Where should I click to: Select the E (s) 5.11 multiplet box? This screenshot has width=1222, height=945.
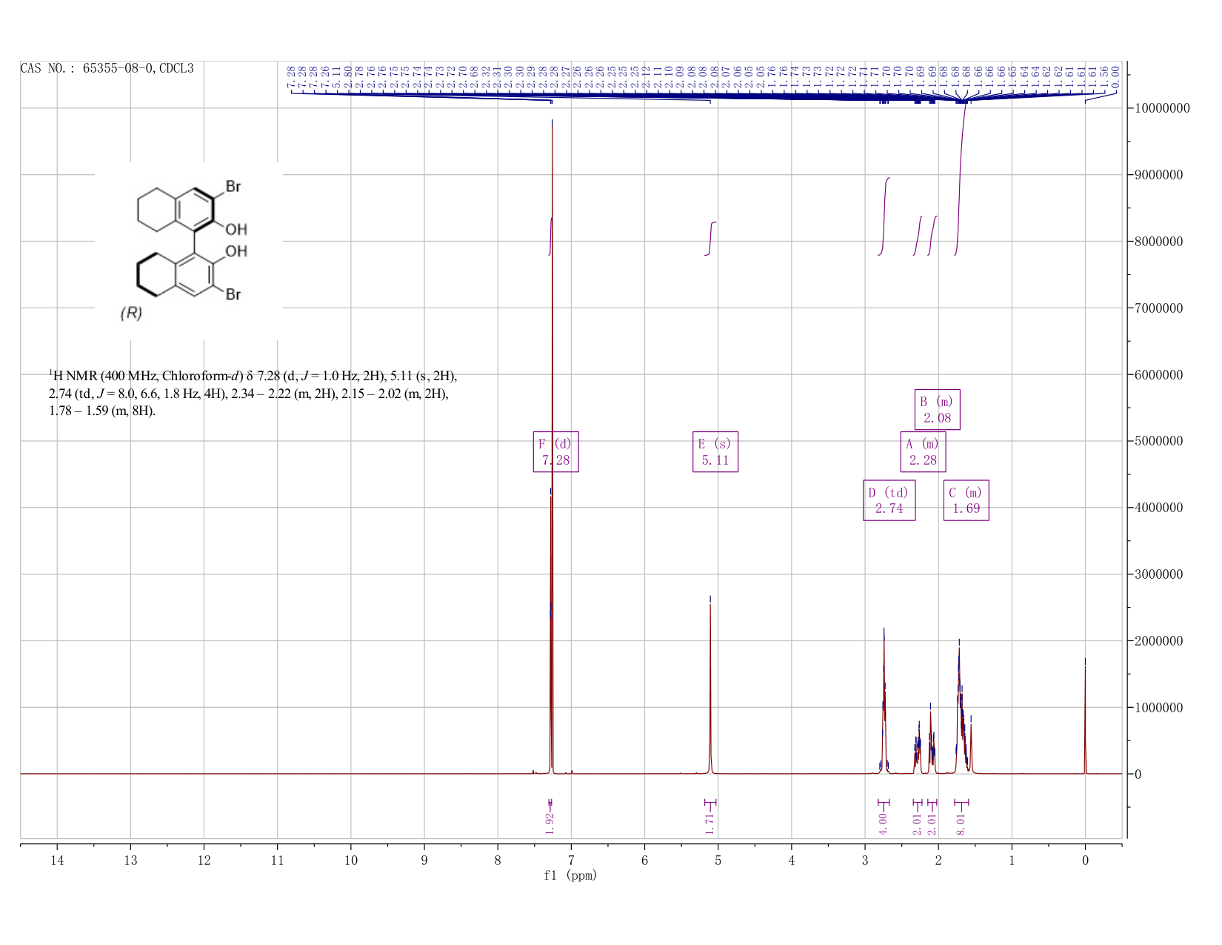715,451
